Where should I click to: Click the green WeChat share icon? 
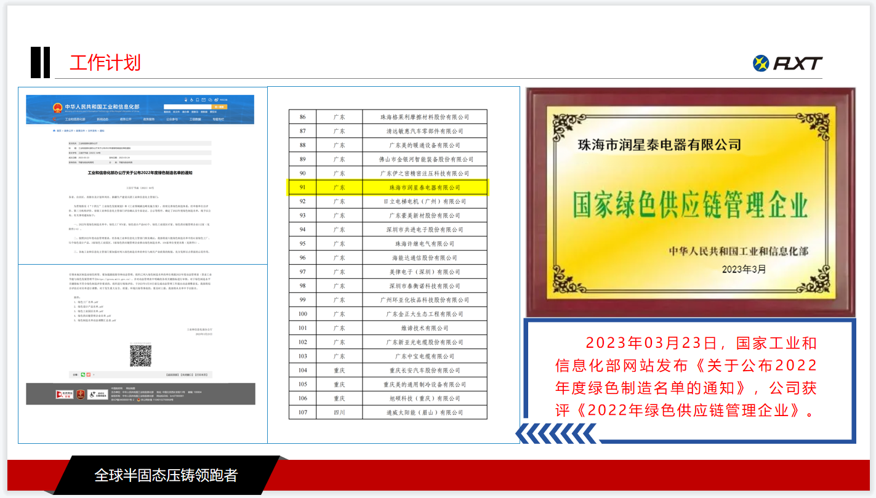click(83, 375)
